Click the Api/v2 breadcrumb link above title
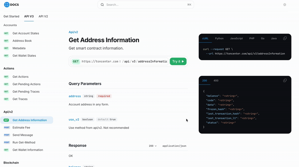This screenshot has height=167, width=299. [73, 32]
